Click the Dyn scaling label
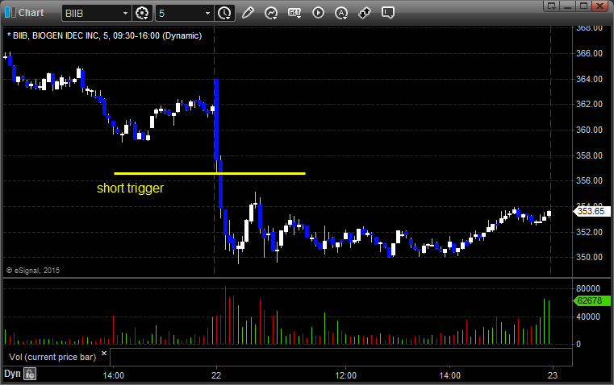Viewport: 614px width, 385px height. pyautogui.click(x=12, y=374)
